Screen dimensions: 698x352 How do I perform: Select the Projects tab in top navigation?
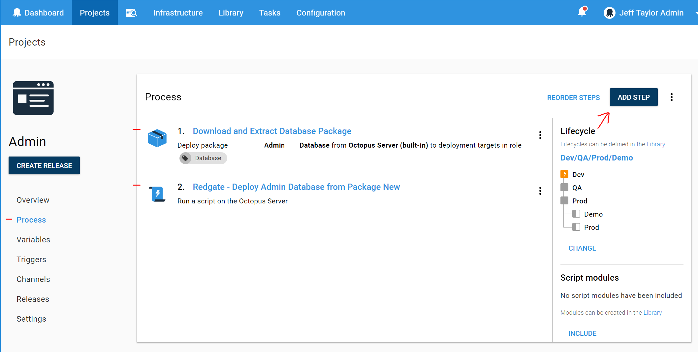pyautogui.click(x=95, y=13)
